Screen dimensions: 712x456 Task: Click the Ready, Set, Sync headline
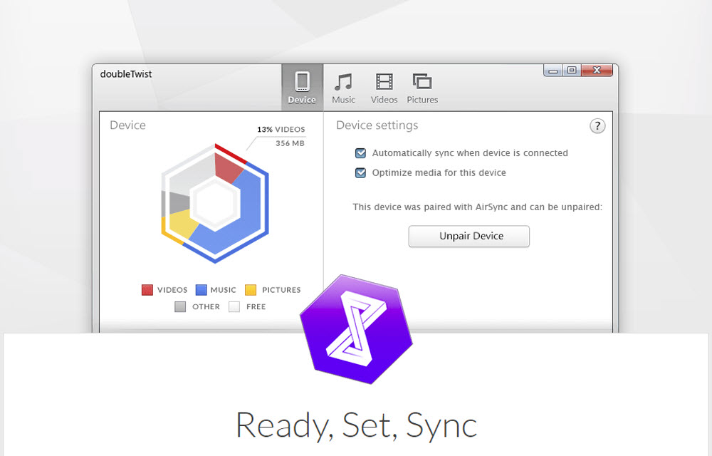click(x=357, y=425)
